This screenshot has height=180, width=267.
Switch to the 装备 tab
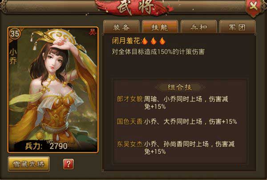point(121,27)
